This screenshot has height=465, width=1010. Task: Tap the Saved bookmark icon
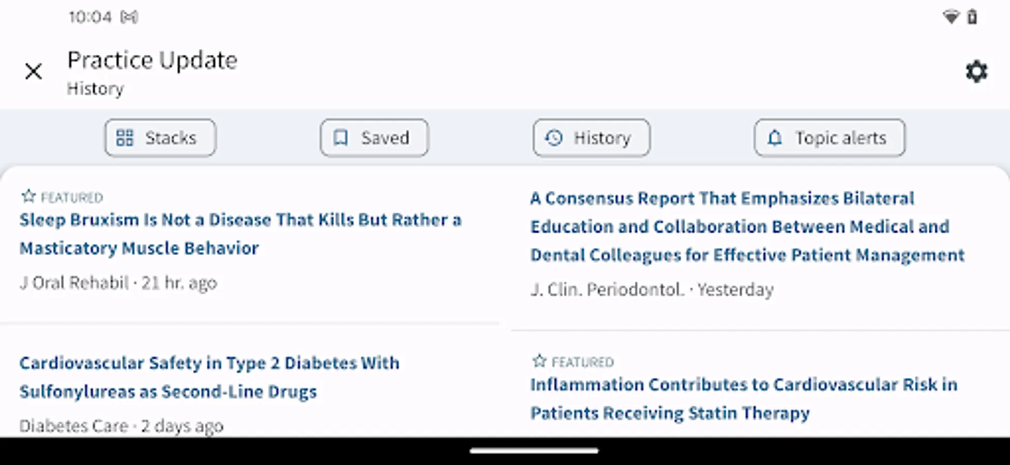(x=340, y=138)
